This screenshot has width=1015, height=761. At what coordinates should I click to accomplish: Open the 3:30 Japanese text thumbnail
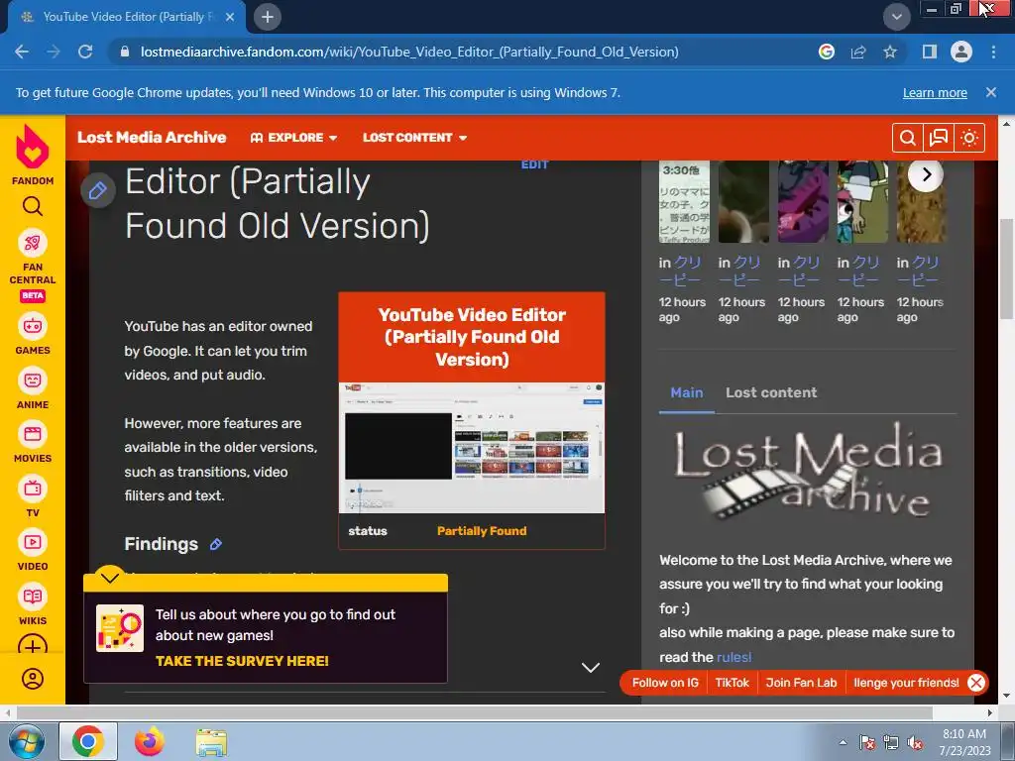[x=684, y=202]
